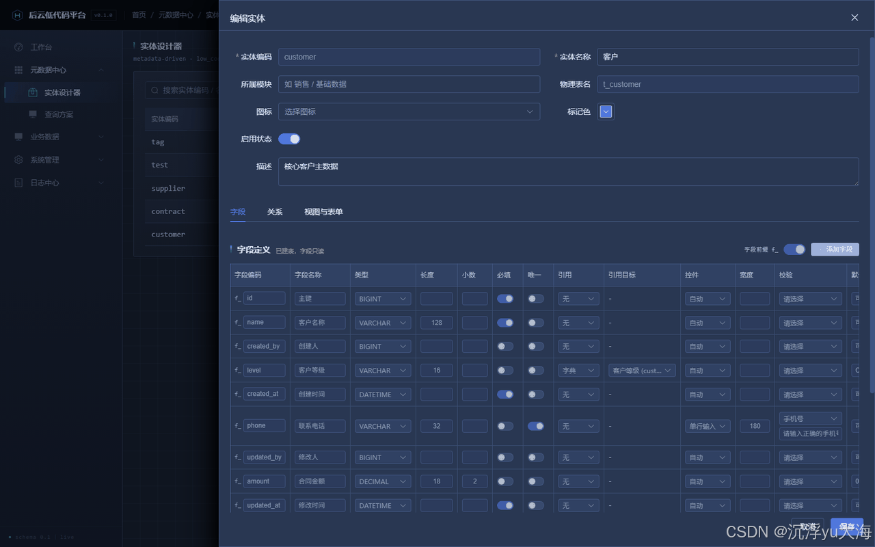875x547 pixels.
Task: Click the 物理表名 input field
Action: pyautogui.click(x=728, y=84)
